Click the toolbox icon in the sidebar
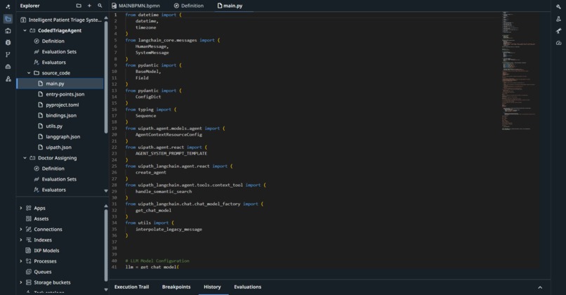The width and height of the screenshot is (566, 295). point(8,67)
